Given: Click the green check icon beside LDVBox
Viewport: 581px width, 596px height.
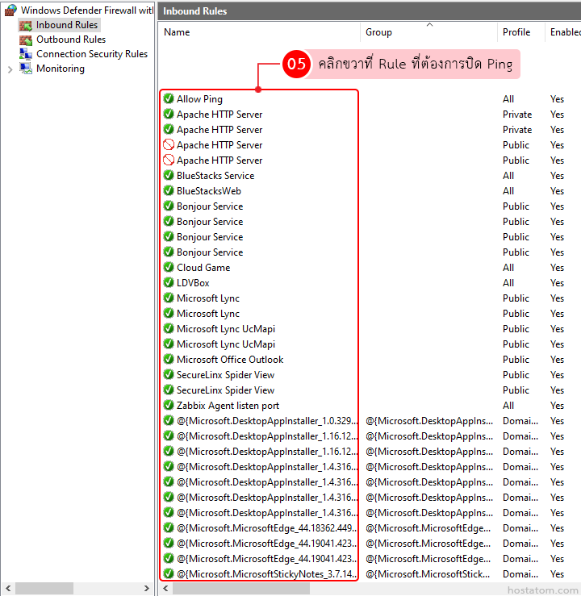Looking at the screenshot, I should pos(169,283).
